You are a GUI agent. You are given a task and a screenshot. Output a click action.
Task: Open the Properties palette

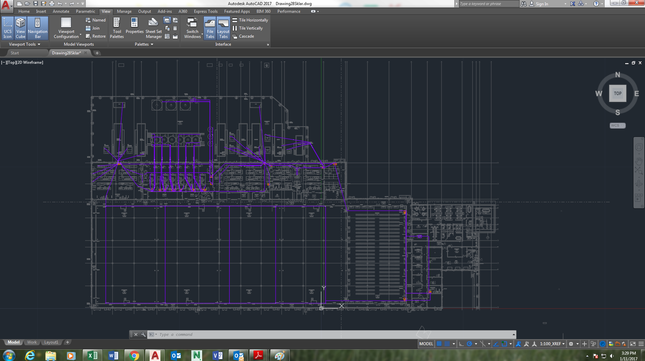134,28
